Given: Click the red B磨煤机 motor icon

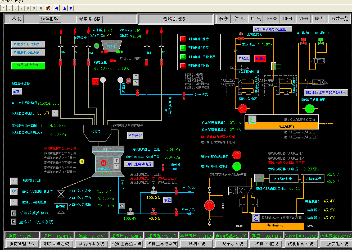Looking at the screenshot, I should coord(103,163).
